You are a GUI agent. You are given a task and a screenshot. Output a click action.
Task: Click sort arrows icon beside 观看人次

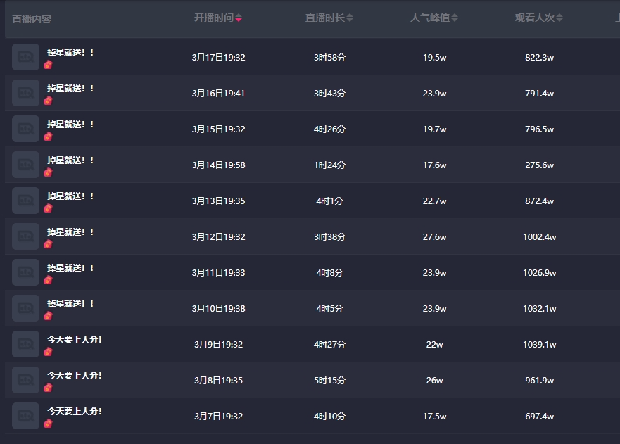[x=559, y=18]
